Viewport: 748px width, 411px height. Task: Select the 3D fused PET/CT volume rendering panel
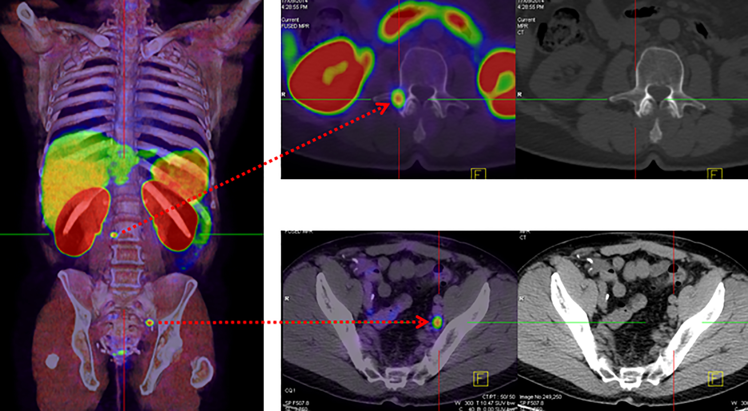132,205
